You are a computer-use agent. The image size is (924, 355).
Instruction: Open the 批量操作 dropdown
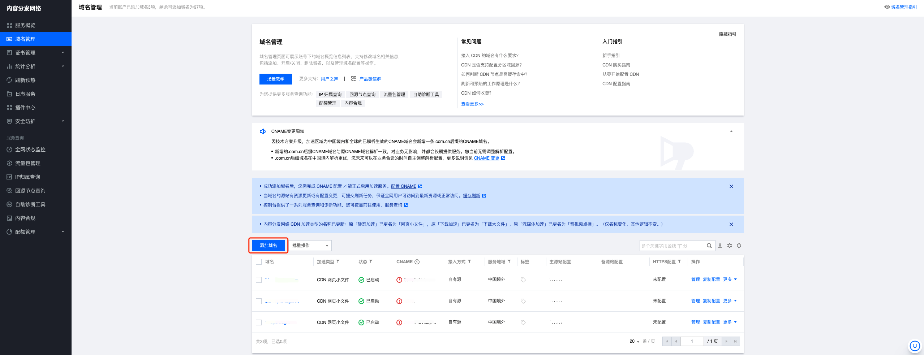(310, 246)
